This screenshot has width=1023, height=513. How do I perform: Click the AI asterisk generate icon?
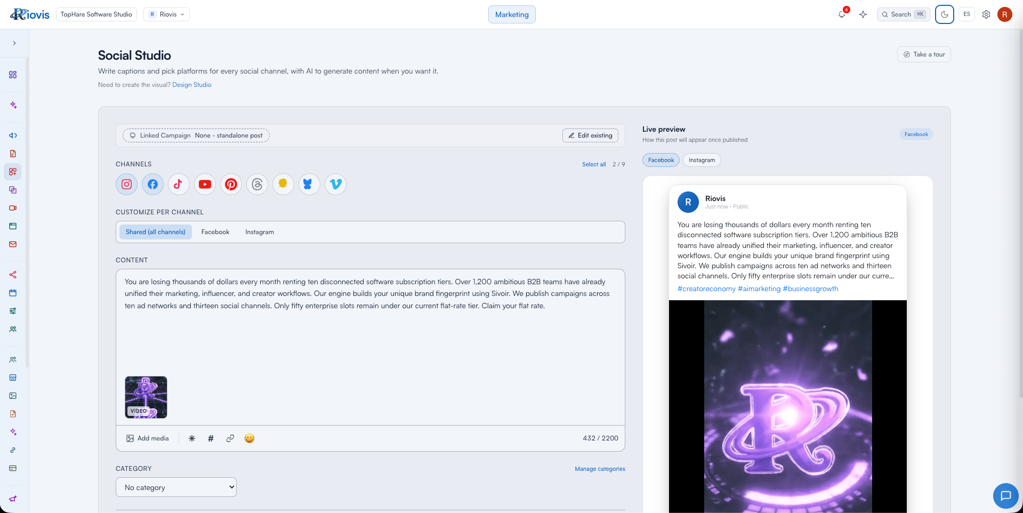192,438
